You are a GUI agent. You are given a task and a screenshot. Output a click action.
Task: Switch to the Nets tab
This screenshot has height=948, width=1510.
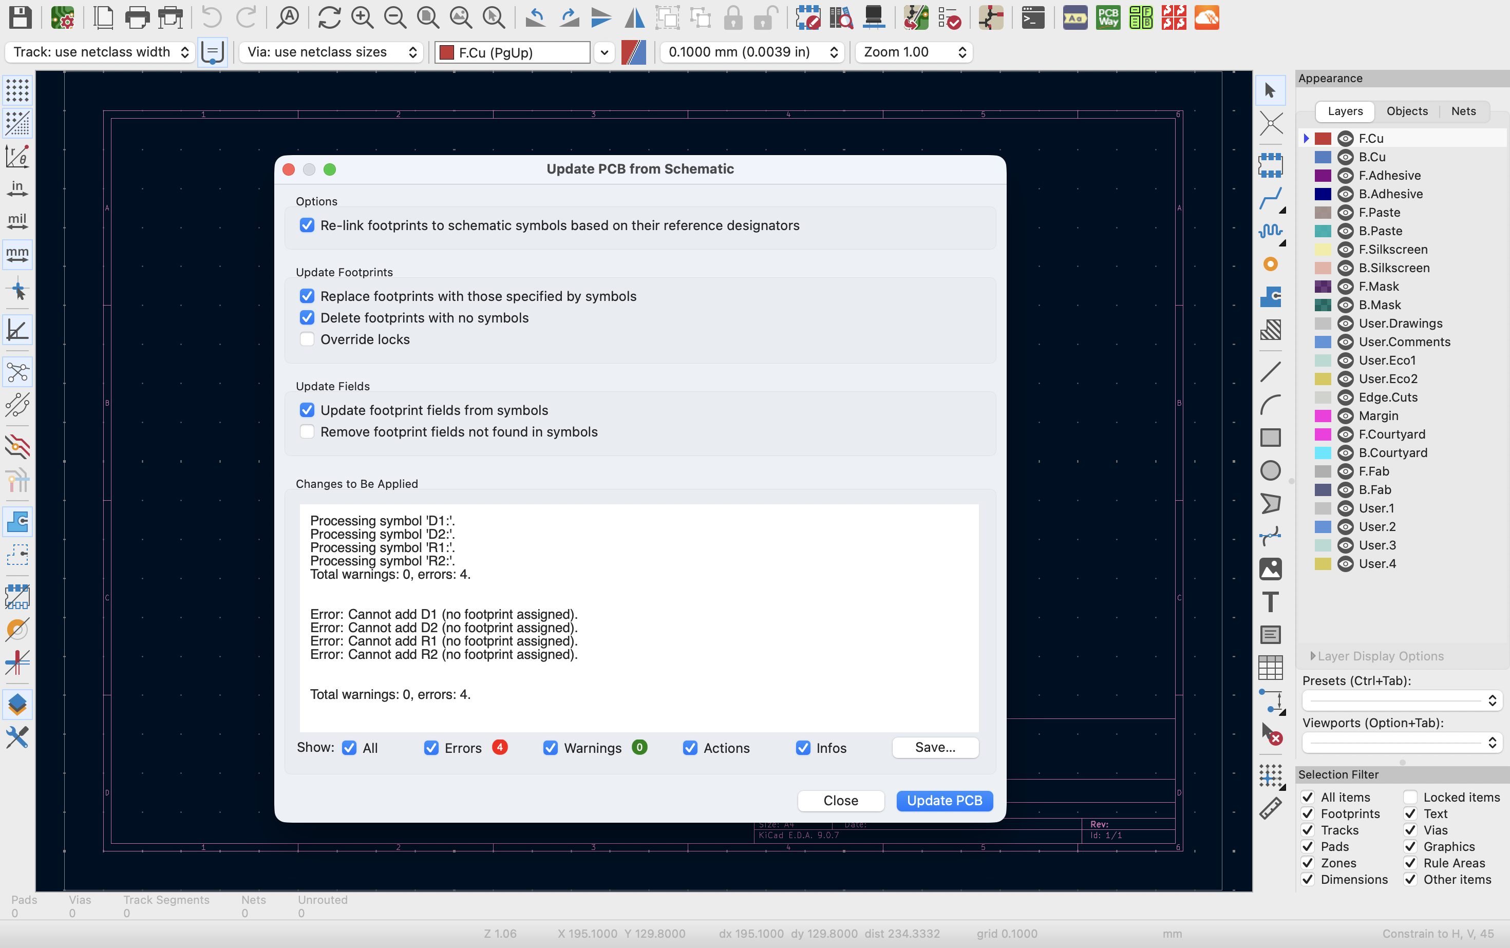pos(1463,111)
